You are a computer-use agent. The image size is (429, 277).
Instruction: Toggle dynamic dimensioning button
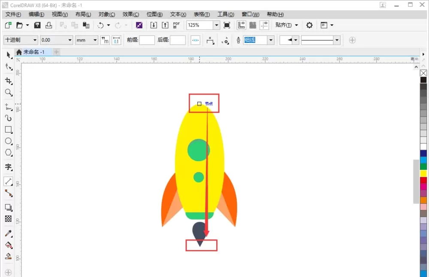(195, 40)
